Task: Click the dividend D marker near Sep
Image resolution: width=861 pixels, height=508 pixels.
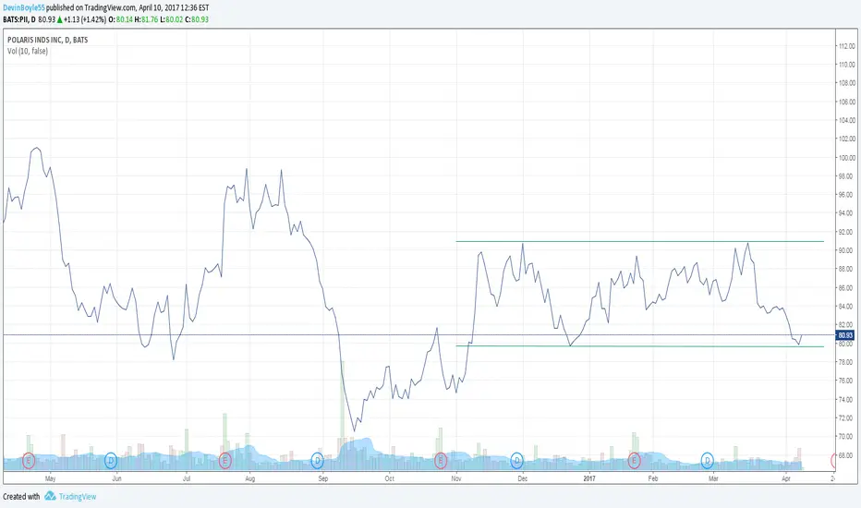Action: click(318, 460)
